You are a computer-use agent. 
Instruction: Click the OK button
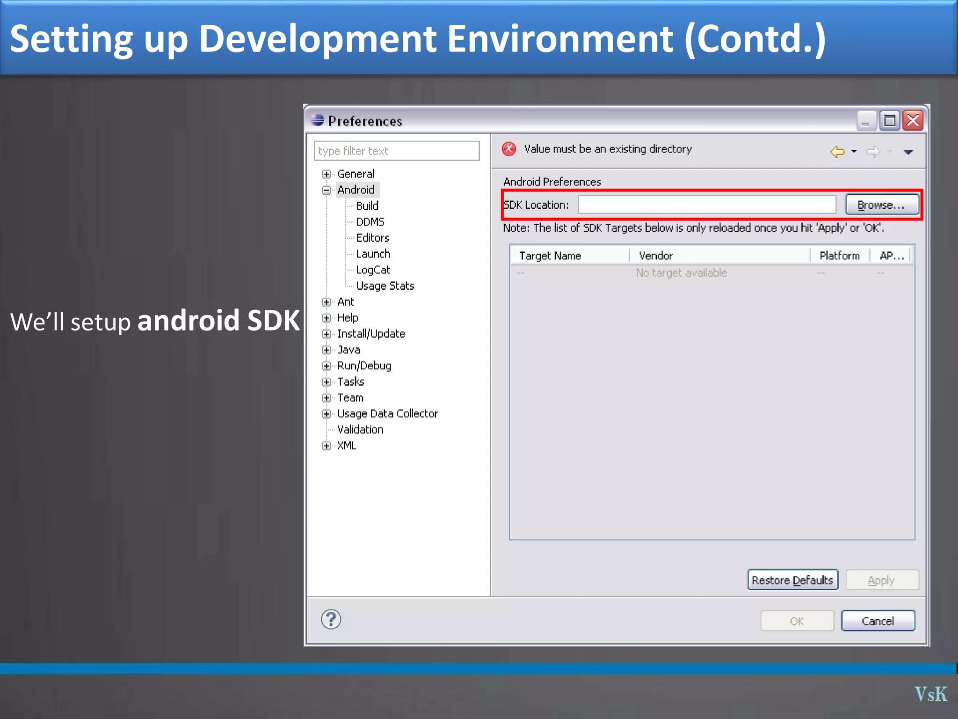point(797,621)
